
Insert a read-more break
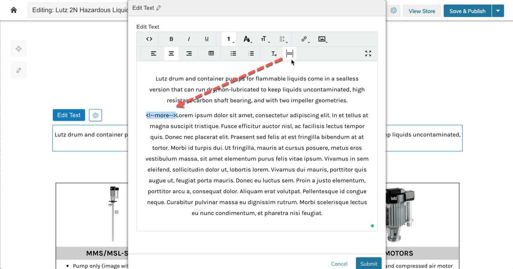pyautogui.click(x=290, y=54)
